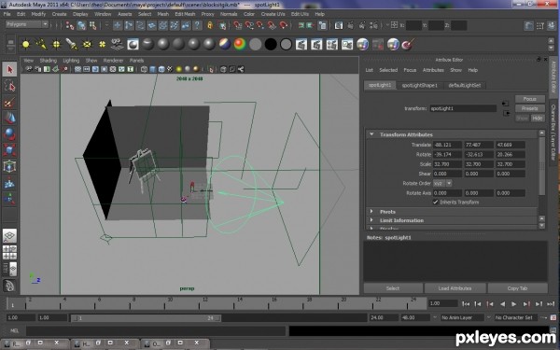
Task: Click the Select button below notes
Action: [393, 288]
